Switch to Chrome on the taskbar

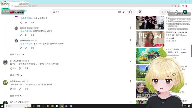[x=62, y=106]
